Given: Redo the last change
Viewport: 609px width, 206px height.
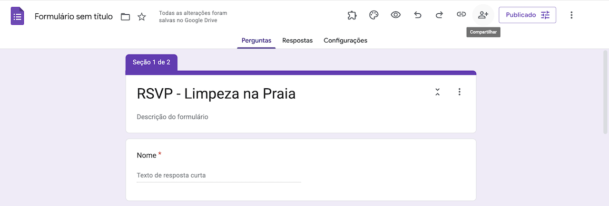Looking at the screenshot, I should coord(439,15).
